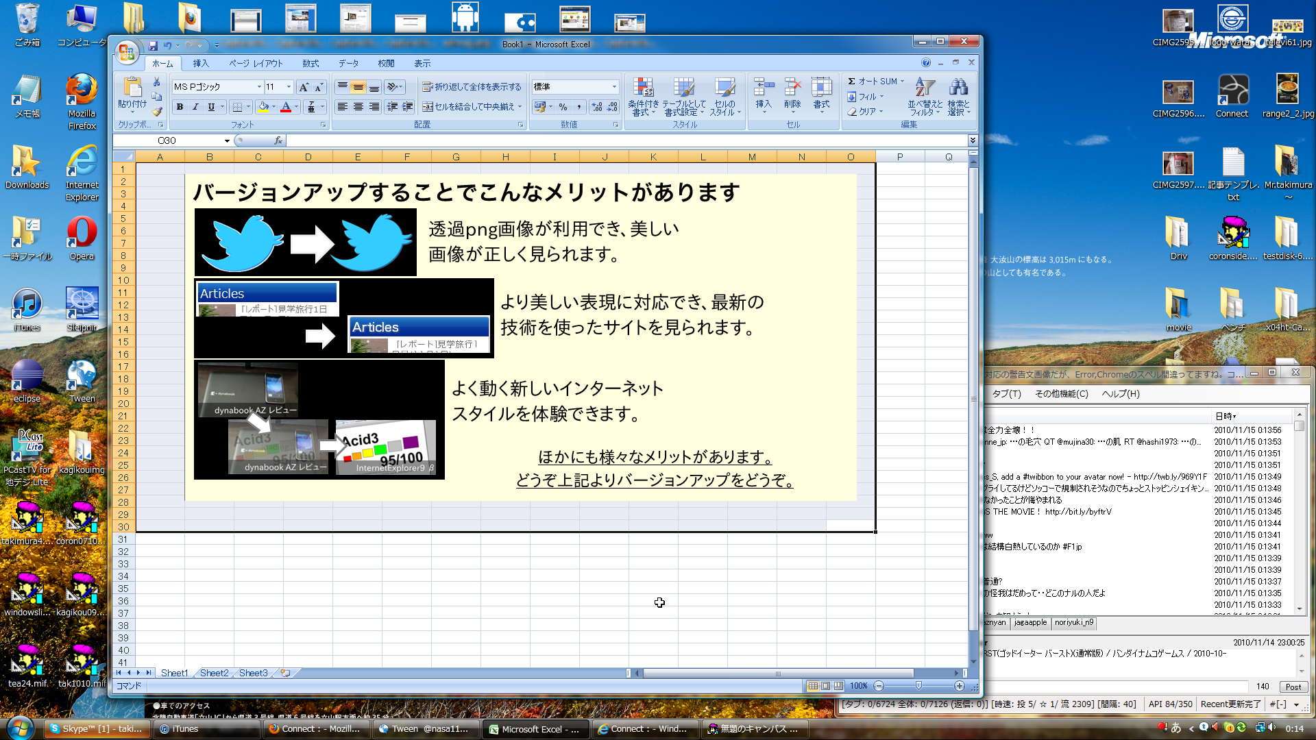The width and height of the screenshot is (1316, 740).
Task: Decrease indent in alignment group
Action: pos(392,107)
